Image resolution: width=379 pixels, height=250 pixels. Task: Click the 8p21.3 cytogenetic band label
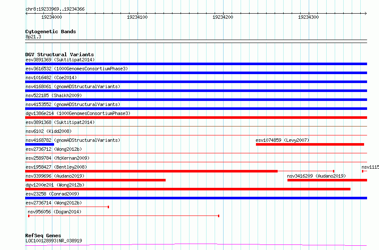click(33, 37)
